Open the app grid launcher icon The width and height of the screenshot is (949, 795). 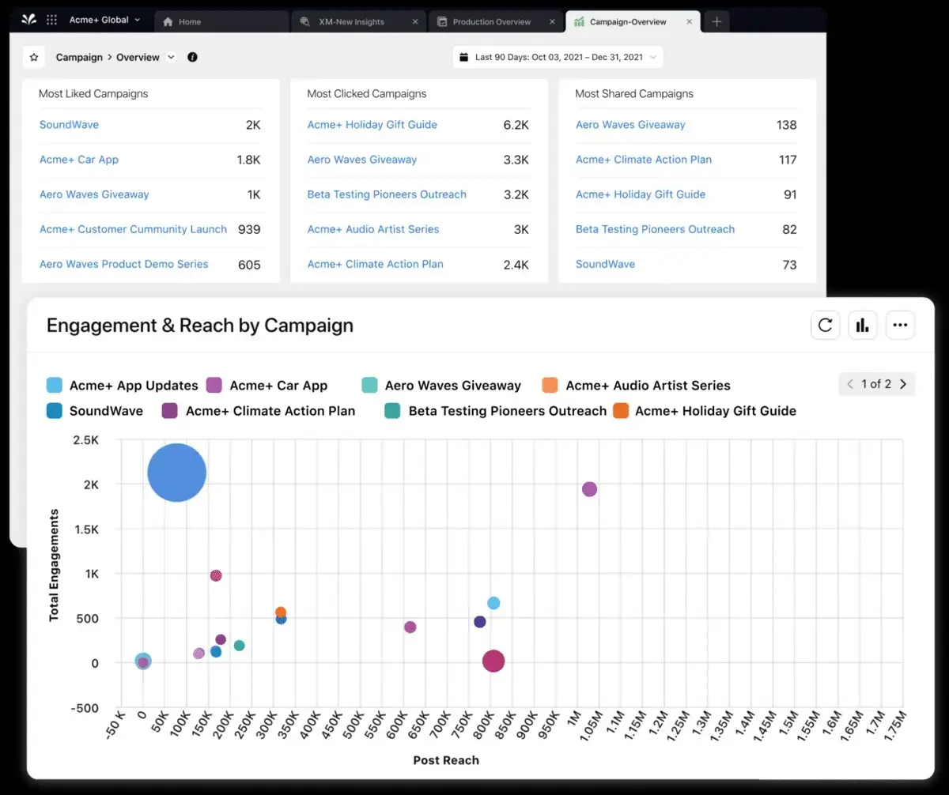[51, 20]
